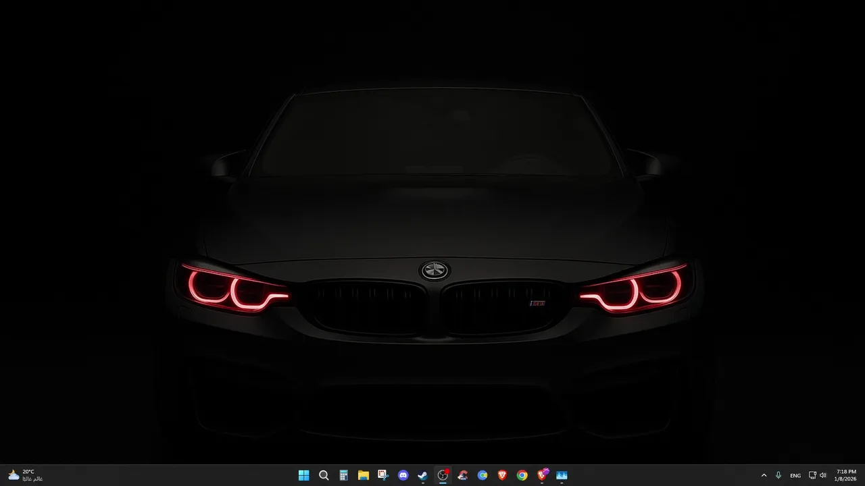Open the Windows Start menu

click(x=304, y=475)
